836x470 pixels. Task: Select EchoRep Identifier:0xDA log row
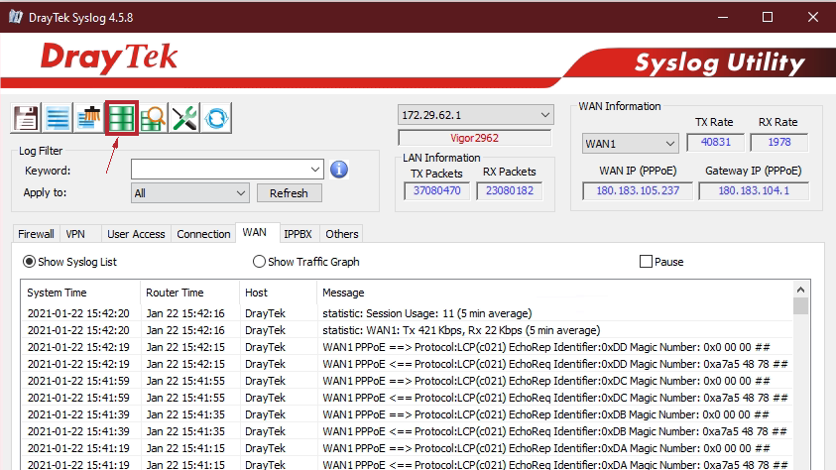(408, 448)
